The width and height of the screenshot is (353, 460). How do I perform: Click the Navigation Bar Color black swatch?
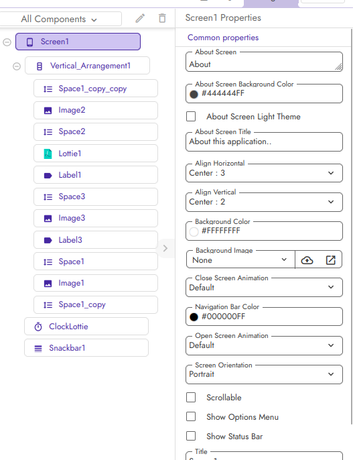tap(194, 317)
